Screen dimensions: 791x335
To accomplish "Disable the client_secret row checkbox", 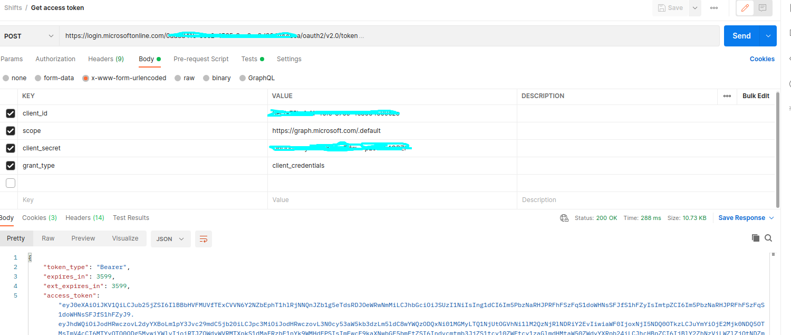I will 11,148.
